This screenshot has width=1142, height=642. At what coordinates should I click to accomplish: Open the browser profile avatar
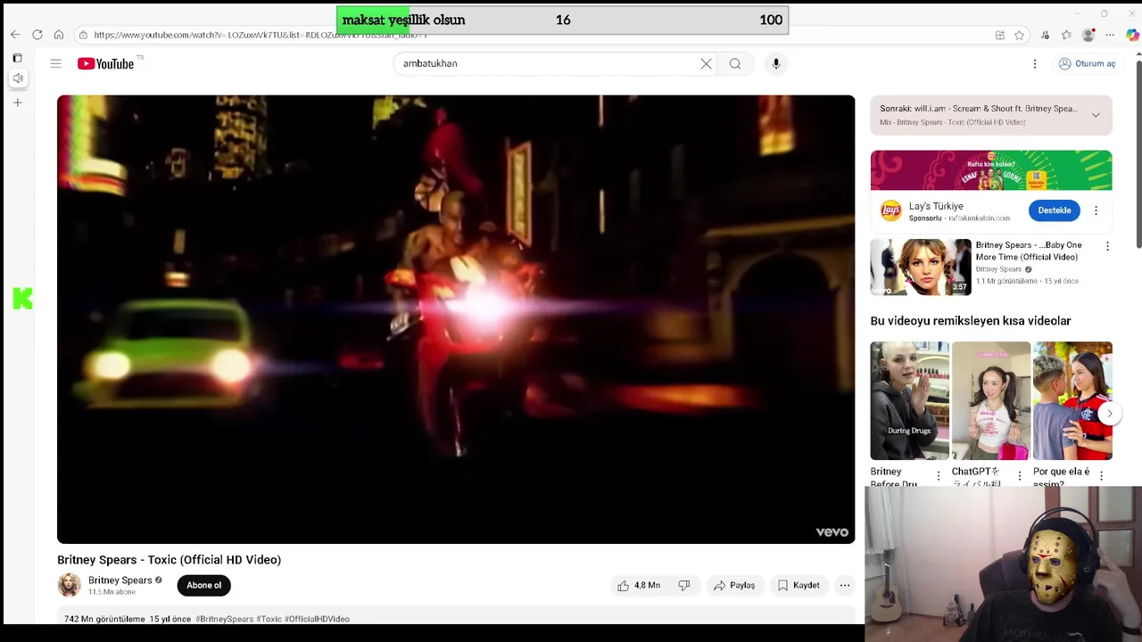[1088, 35]
